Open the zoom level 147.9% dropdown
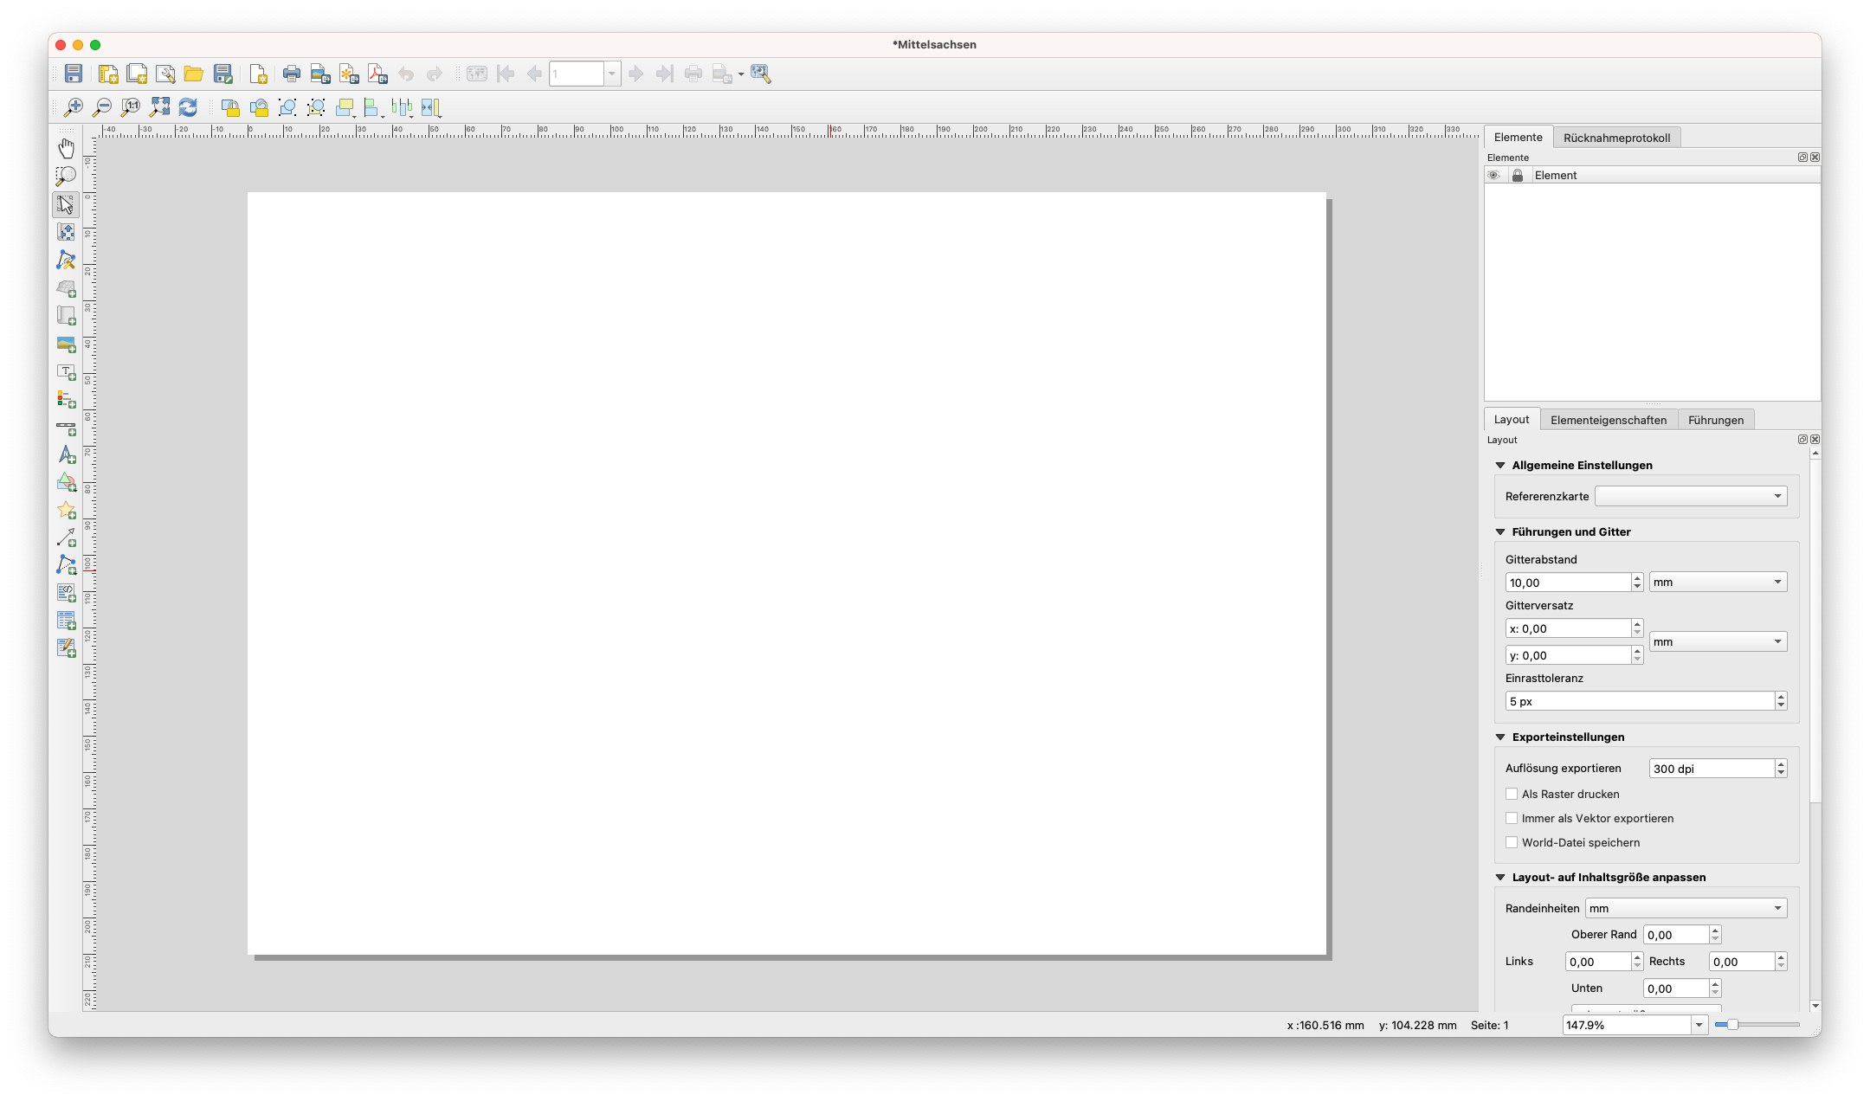The width and height of the screenshot is (1870, 1101). [1699, 1025]
